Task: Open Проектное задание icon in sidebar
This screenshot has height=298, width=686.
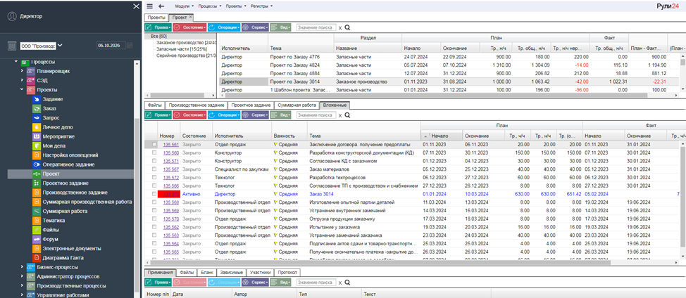Action: coord(37,183)
